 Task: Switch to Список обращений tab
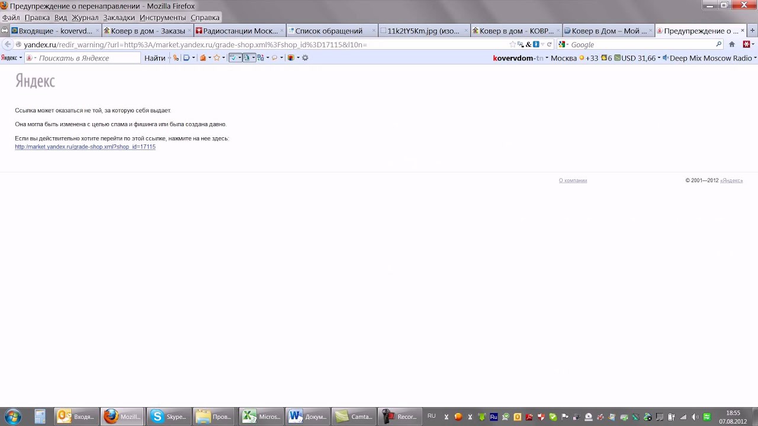[332, 31]
